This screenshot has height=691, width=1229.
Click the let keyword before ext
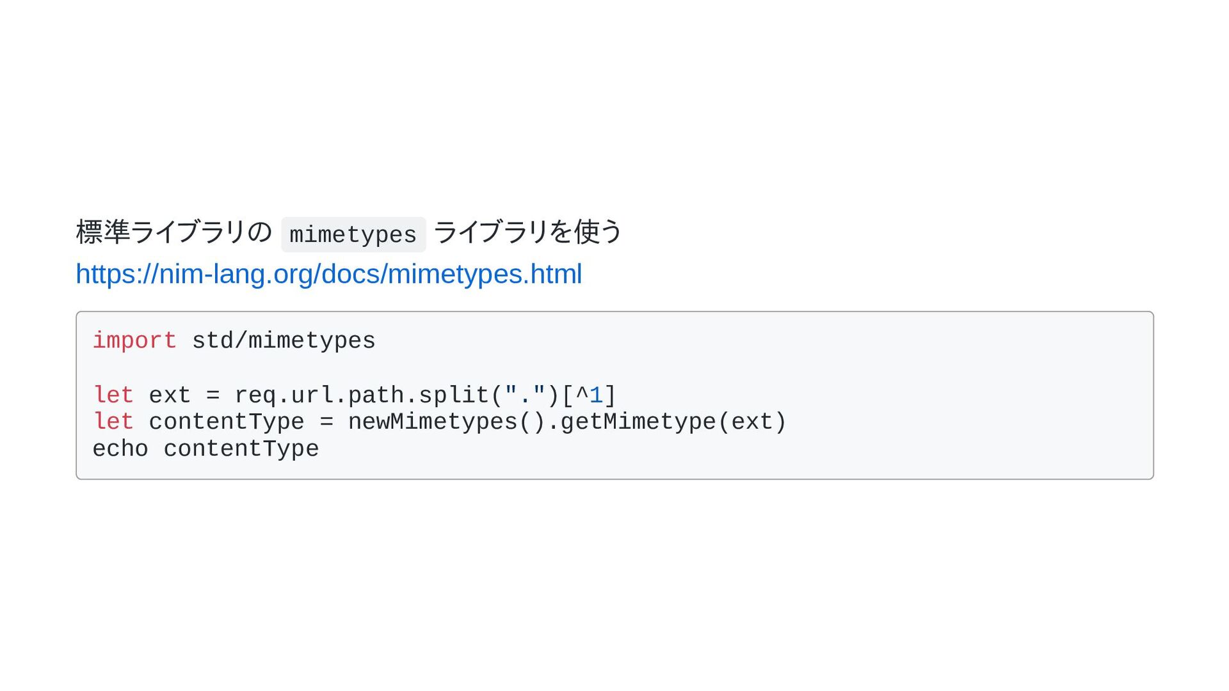pyautogui.click(x=113, y=395)
